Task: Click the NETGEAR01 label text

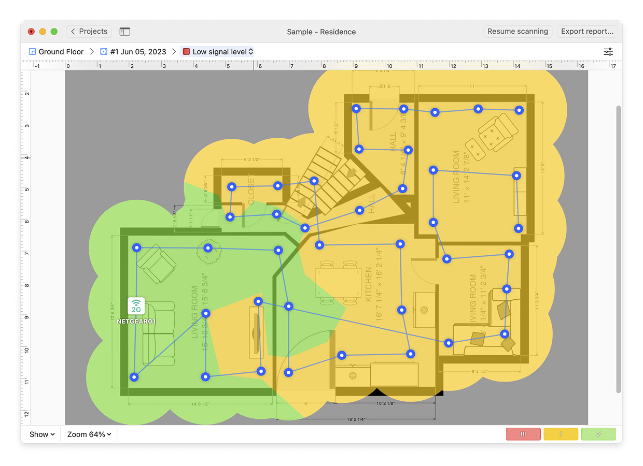Action: [x=136, y=321]
